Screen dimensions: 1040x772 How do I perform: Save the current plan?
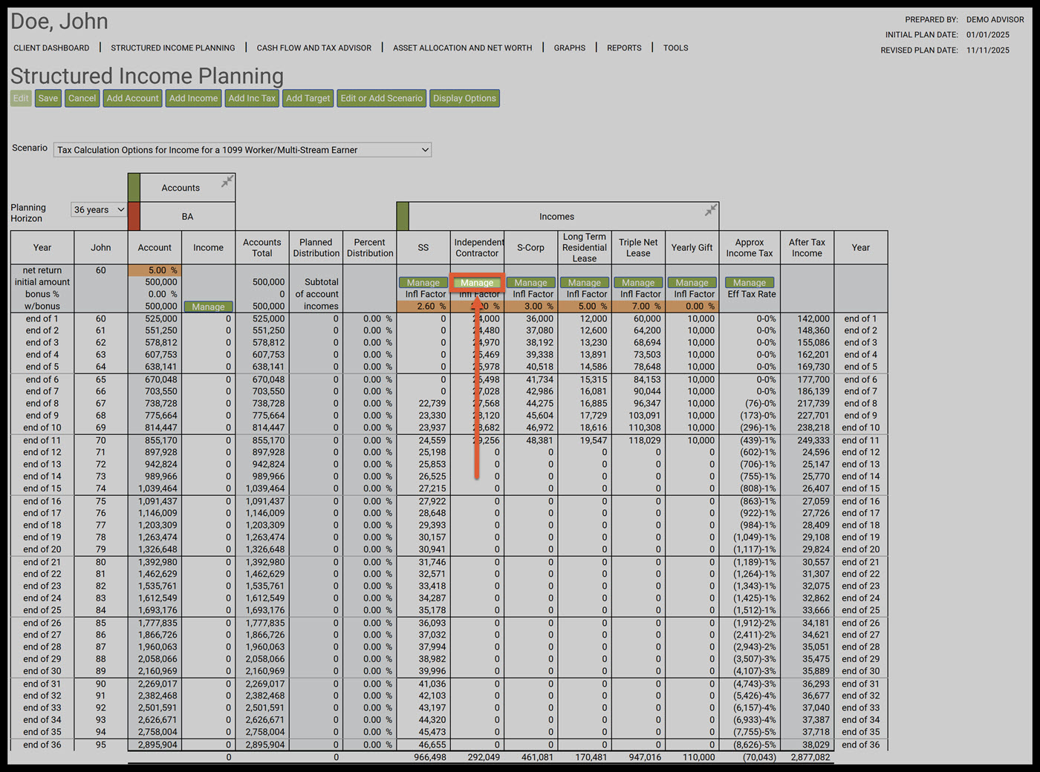[48, 98]
